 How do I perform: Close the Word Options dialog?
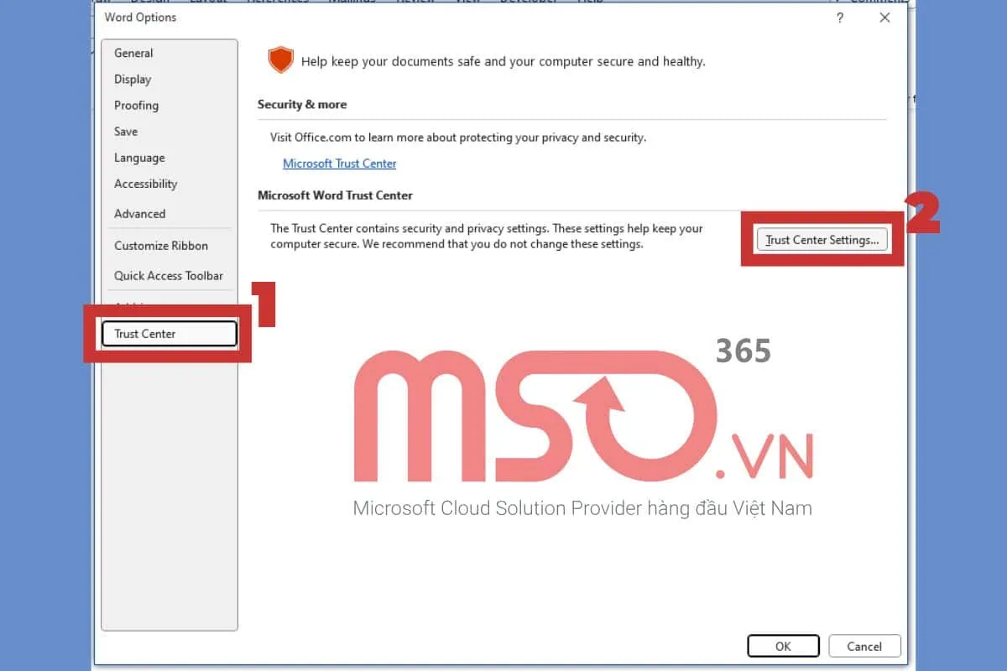884,18
